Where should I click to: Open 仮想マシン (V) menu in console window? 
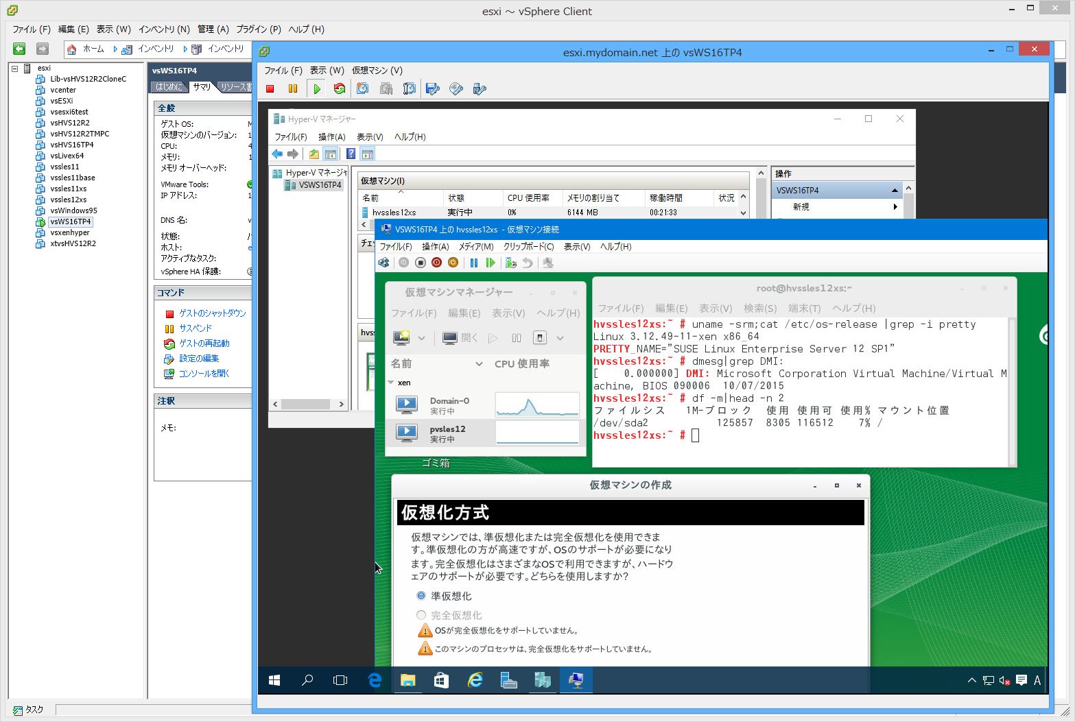pos(377,71)
